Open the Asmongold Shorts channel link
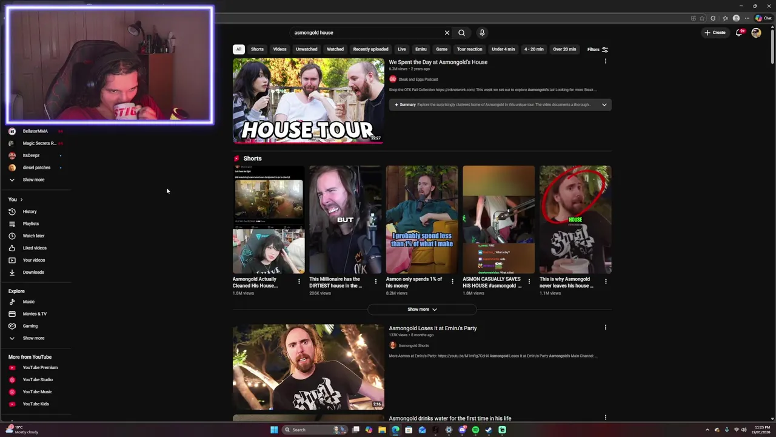The image size is (776, 437). (413, 346)
